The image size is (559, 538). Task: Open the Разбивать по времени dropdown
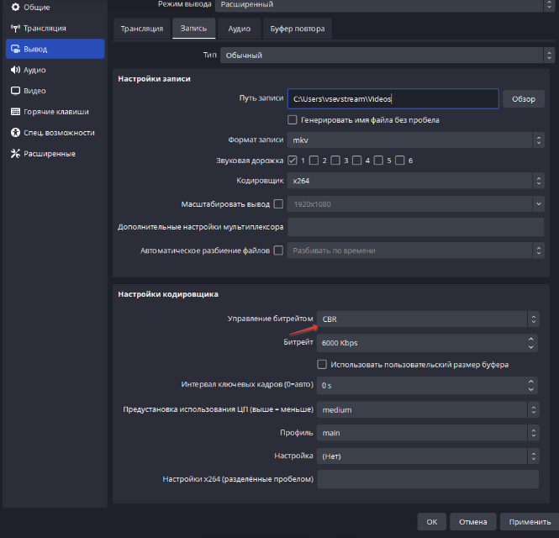click(x=416, y=251)
